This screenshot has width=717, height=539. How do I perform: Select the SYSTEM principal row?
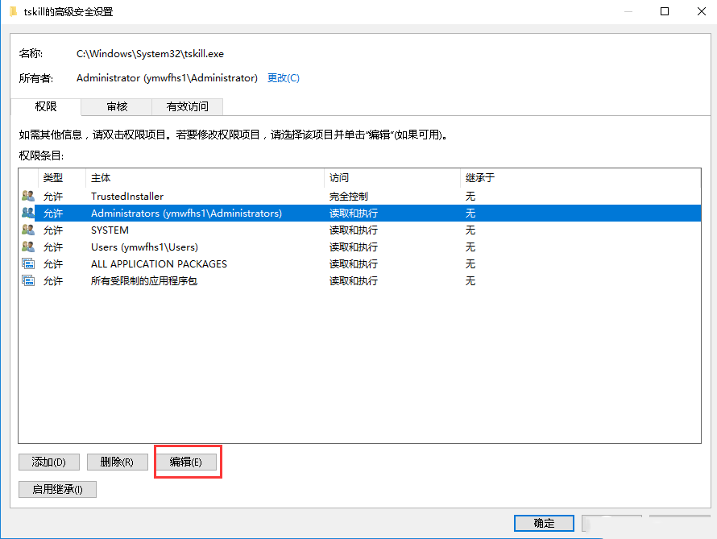point(359,230)
